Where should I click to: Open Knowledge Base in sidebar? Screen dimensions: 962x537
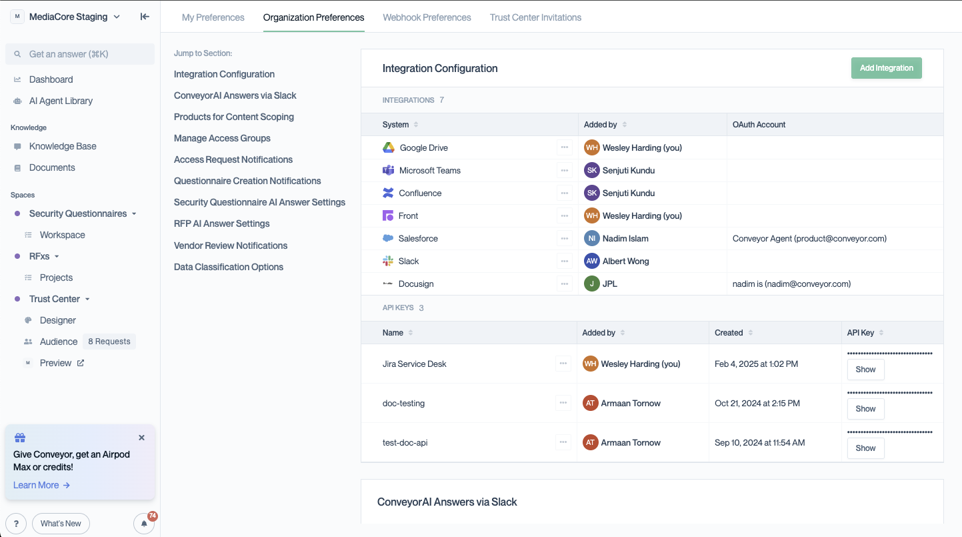63,146
